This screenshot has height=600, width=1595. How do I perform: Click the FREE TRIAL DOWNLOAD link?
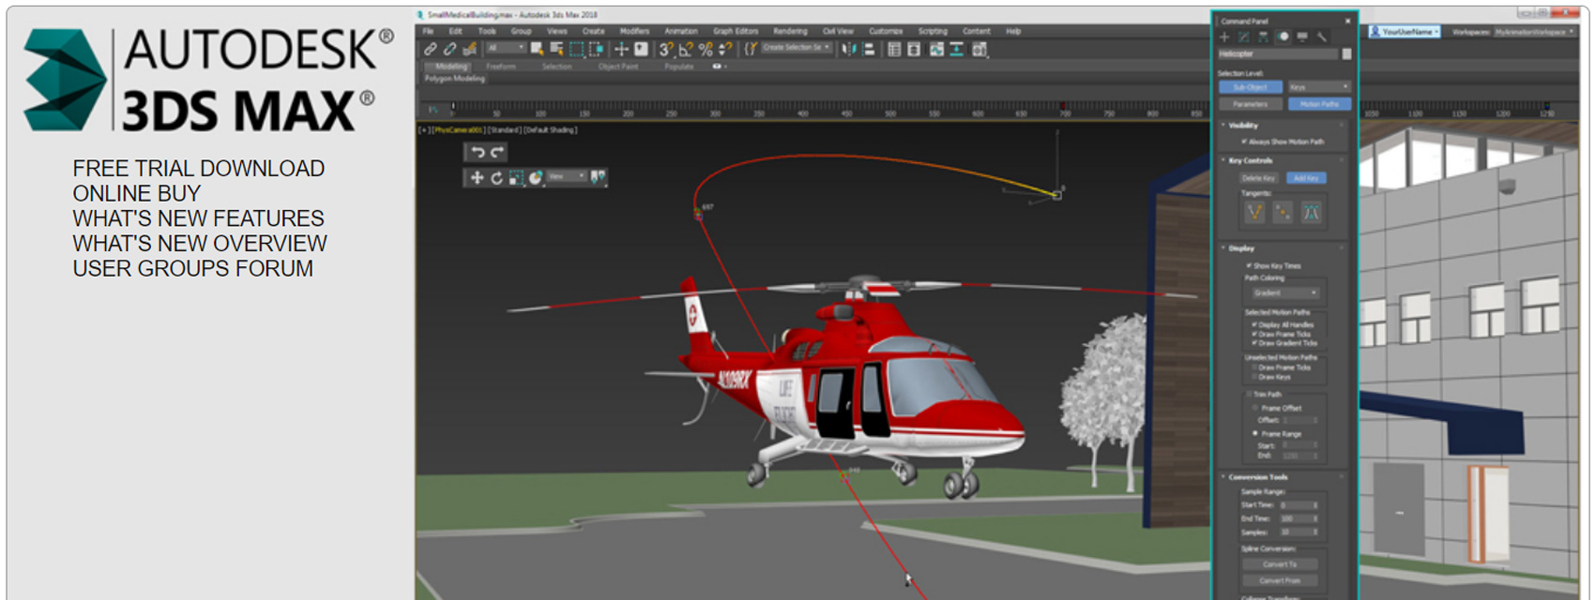pyautogui.click(x=198, y=169)
